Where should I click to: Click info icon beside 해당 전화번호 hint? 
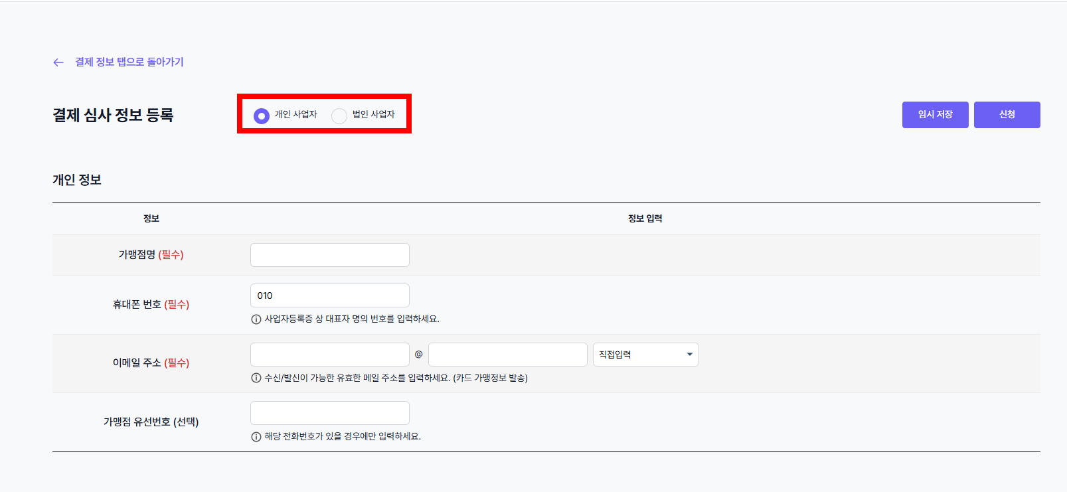tap(256, 437)
